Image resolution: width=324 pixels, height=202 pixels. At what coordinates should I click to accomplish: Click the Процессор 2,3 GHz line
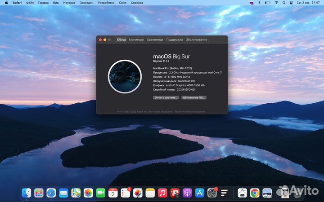click(187, 73)
